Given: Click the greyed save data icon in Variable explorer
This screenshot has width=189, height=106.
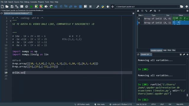Looking at the screenshot, I should click(142, 11).
